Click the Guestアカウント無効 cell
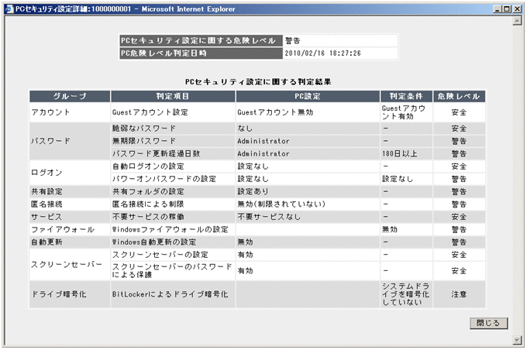Image resolution: width=527 pixels, height=350 pixels. [x=308, y=112]
